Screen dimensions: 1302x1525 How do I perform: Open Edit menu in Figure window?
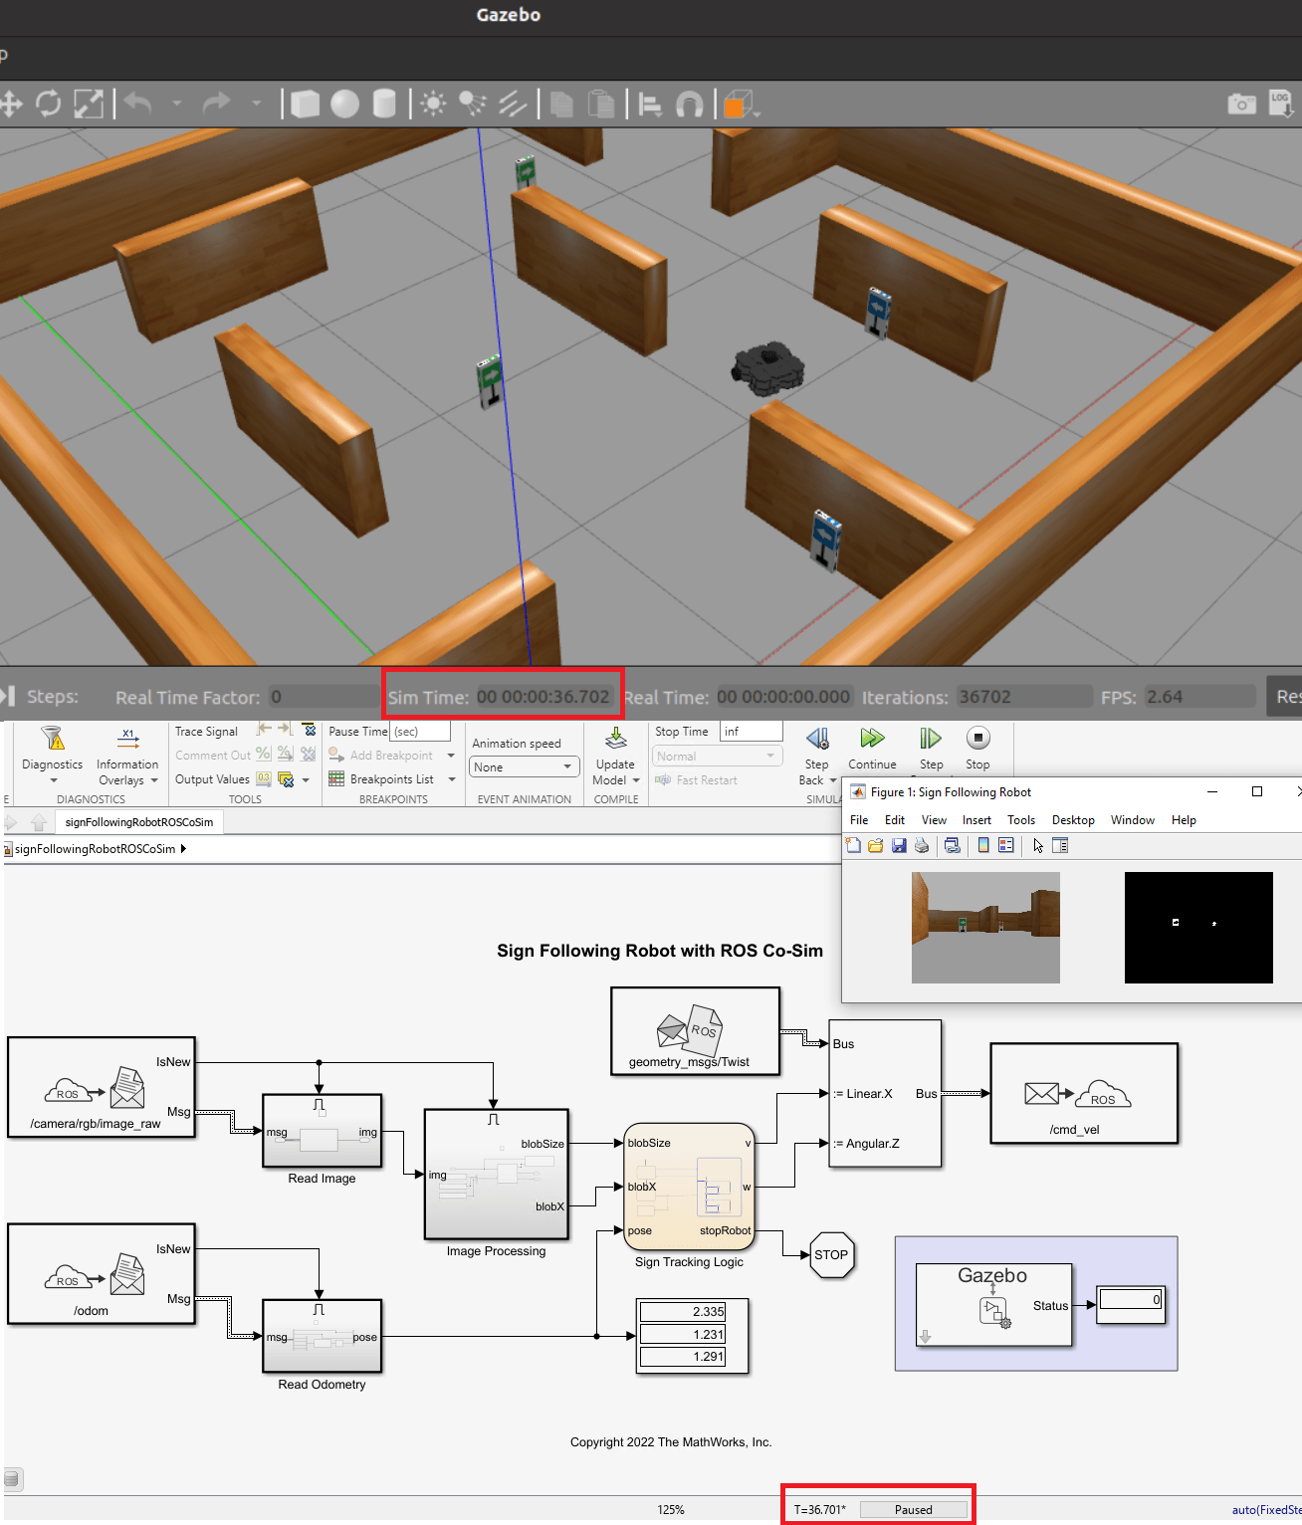click(x=895, y=820)
